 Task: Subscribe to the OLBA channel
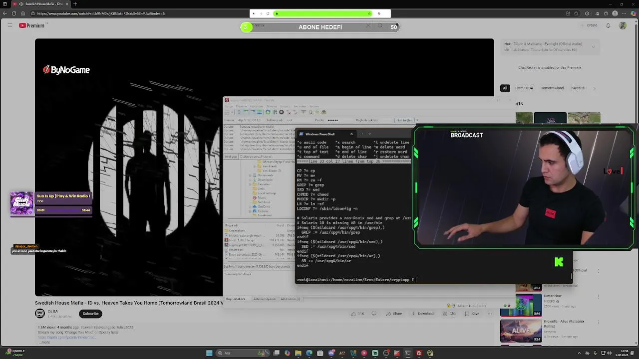pyautogui.click(x=90, y=314)
